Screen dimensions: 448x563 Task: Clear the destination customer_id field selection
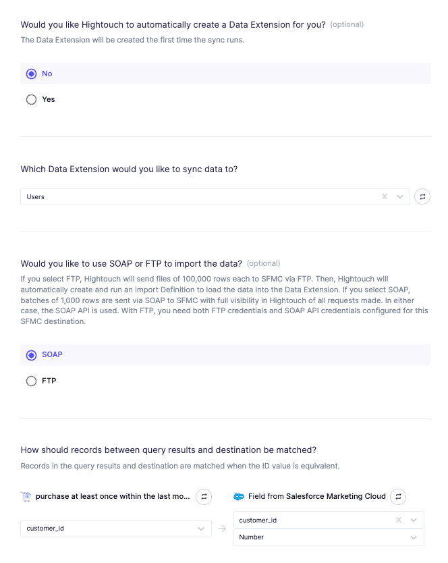pyautogui.click(x=398, y=520)
